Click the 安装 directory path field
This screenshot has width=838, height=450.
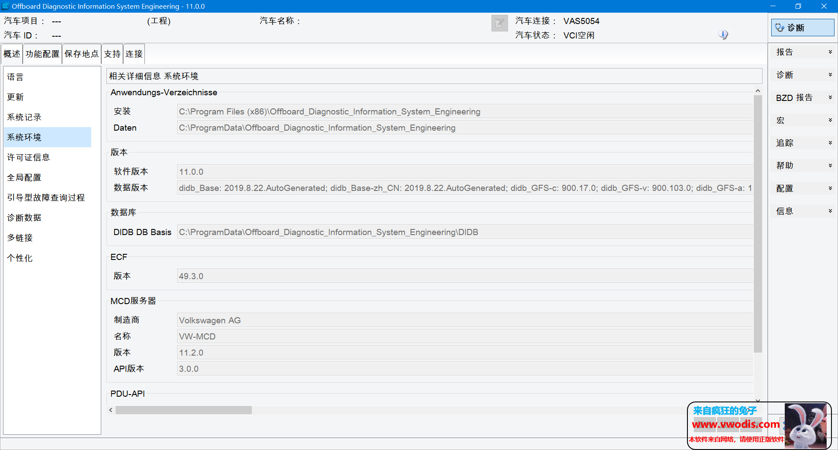[464, 111]
